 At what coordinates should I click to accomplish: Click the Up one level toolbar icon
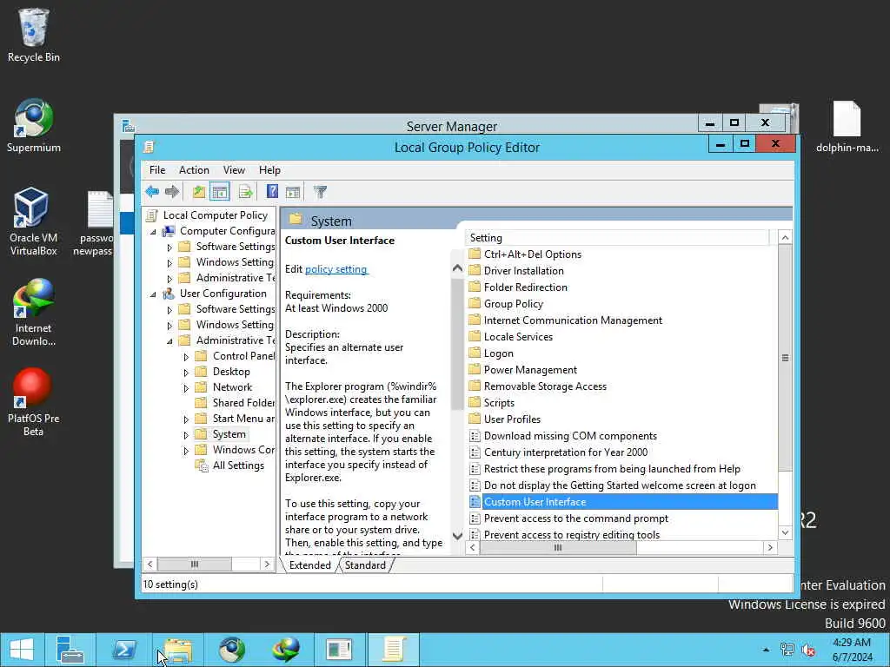pos(199,192)
